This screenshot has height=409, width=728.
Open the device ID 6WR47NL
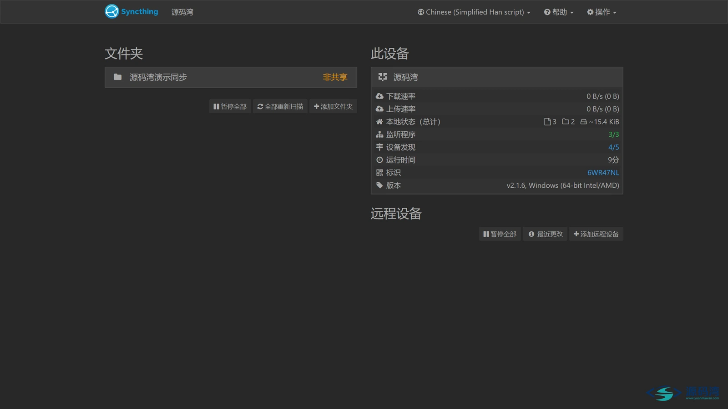603,173
